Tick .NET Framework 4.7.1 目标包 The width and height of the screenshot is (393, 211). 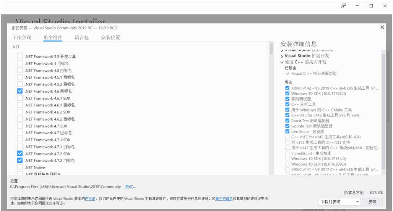click(x=20, y=147)
